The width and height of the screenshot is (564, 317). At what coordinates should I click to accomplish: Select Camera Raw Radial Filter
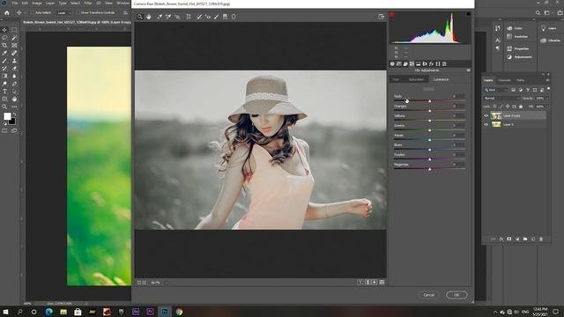coord(234,17)
